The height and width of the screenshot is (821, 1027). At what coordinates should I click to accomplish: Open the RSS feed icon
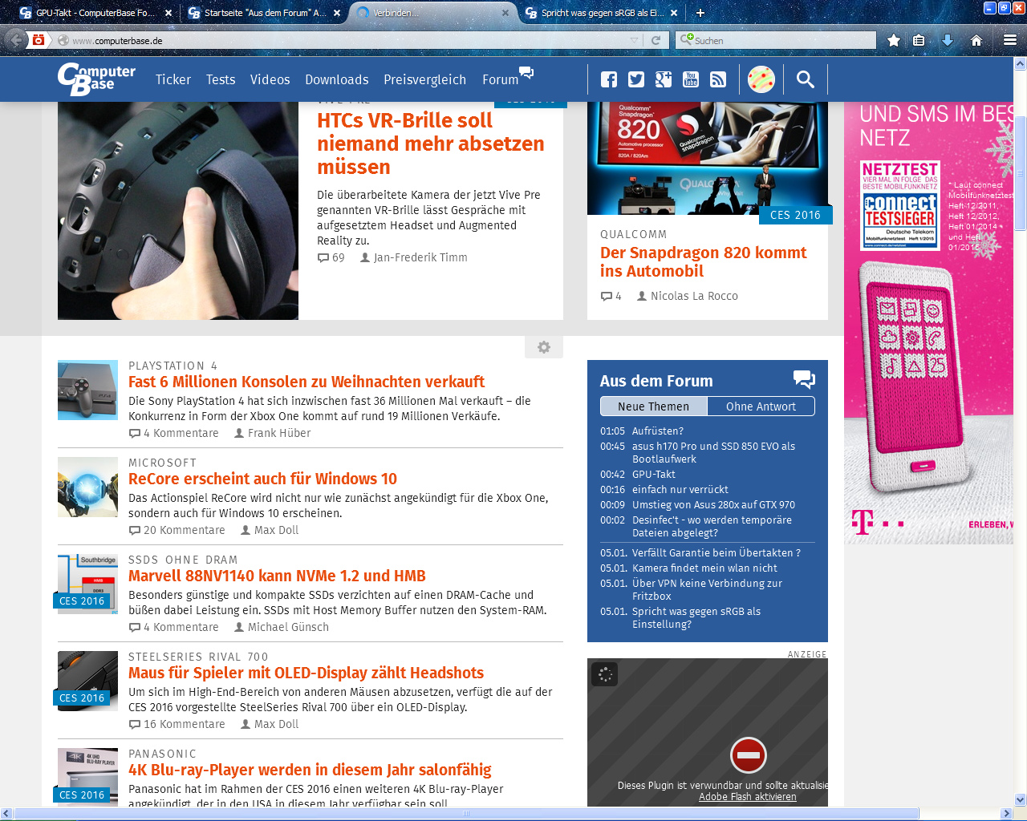tap(718, 79)
